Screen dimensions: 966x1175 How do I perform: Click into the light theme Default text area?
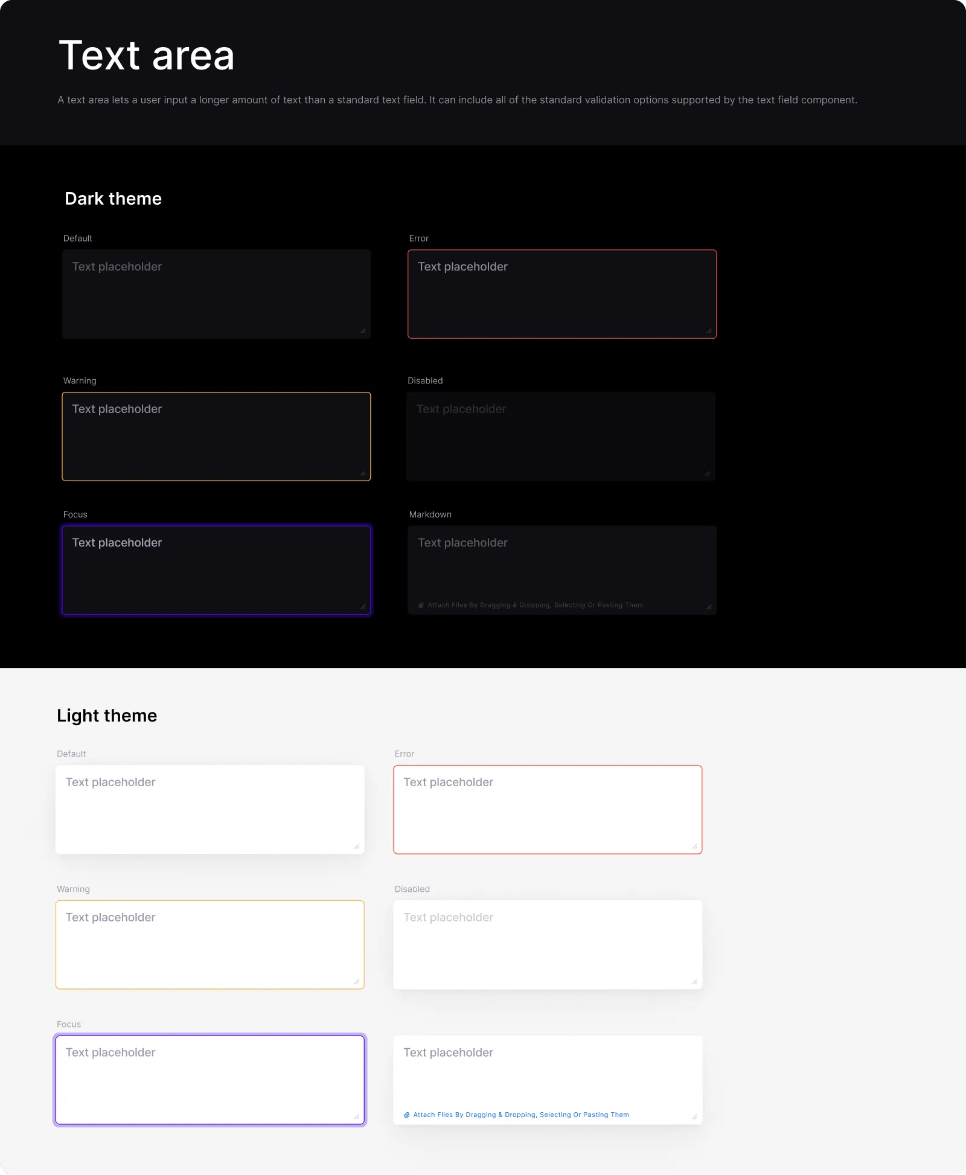(210, 810)
